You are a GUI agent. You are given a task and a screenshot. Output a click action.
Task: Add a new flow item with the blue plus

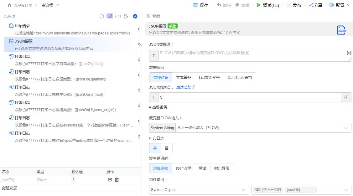(x=135, y=16)
